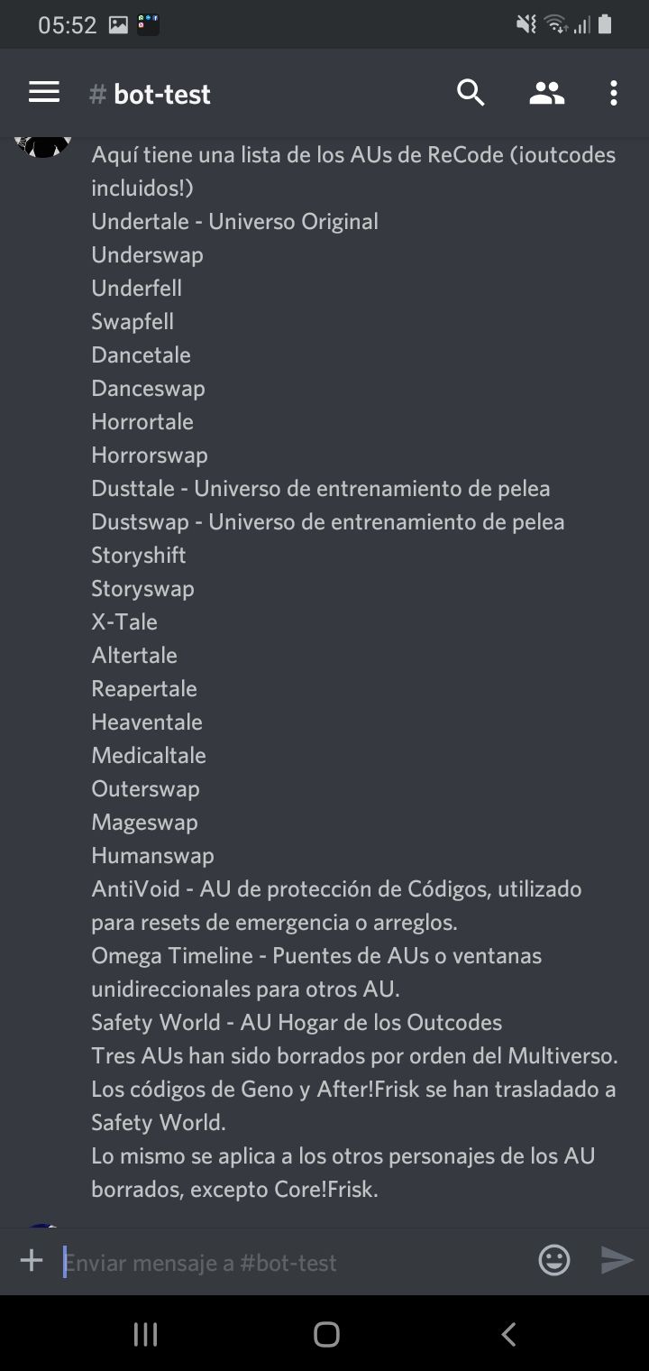Screen dimensions: 649x1371
Task: Tap the plus attachment icon
Action: (32, 1260)
